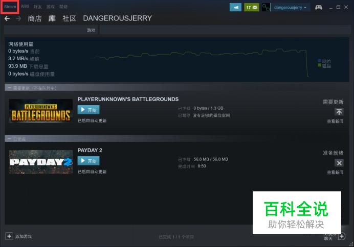Open the announcements megaphone icon
This screenshot has width=354, height=247.
coord(235,8)
